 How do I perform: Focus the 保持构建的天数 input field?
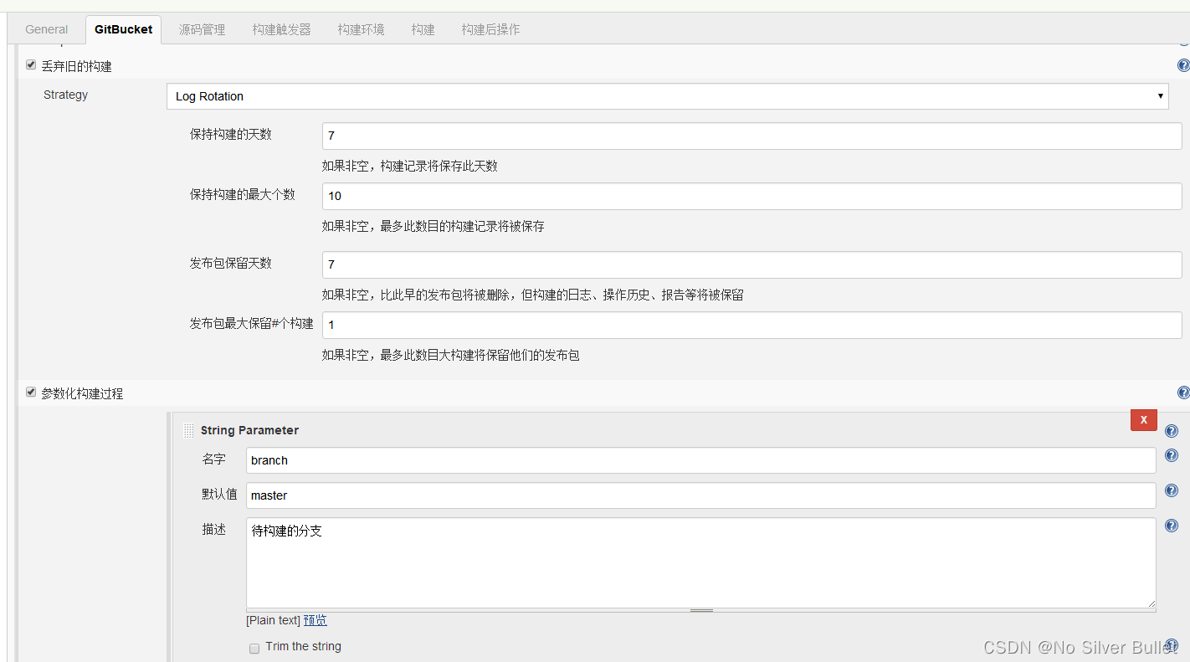pyautogui.click(x=751, y=136)
